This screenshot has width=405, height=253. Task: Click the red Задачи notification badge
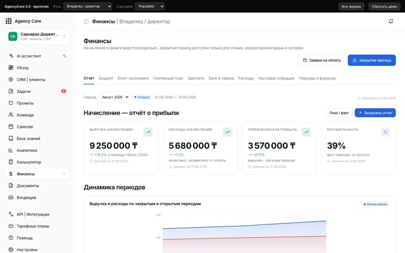pos(63,91)
